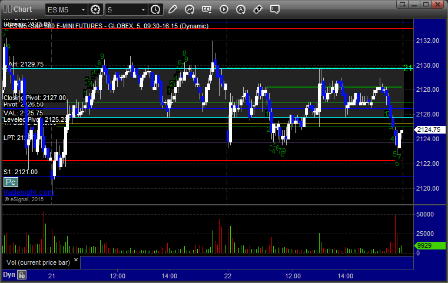Image resolution: width=448 pixels, height=283 pixels.
Task: Select the pencil drawing tool
Action: point(172,9)
